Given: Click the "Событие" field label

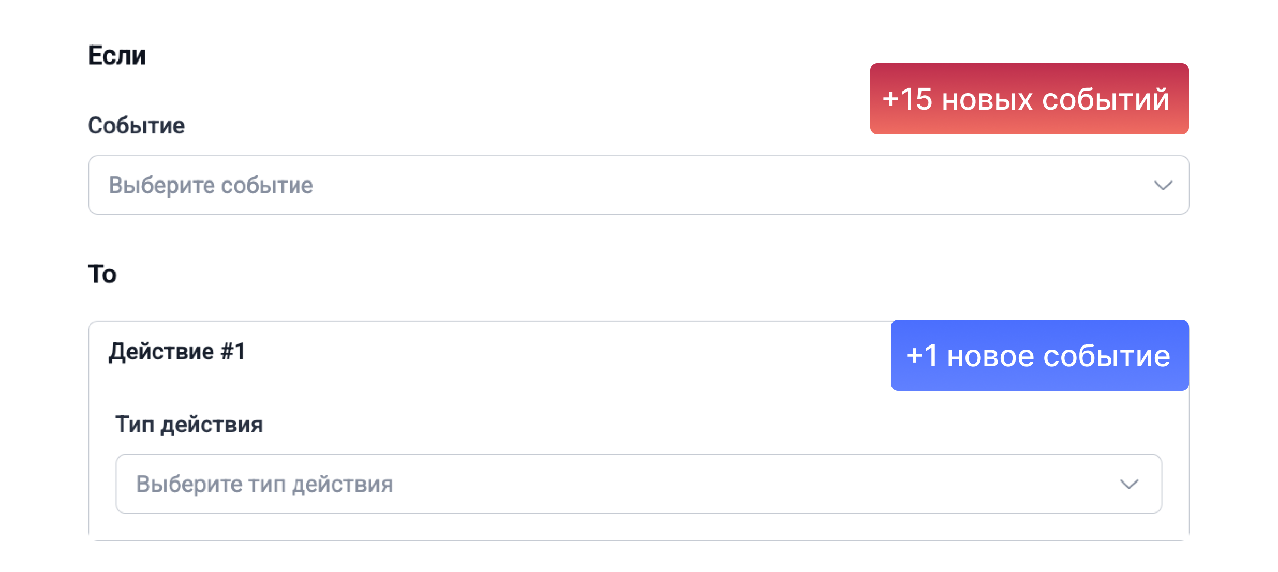Looking at the screenshot, I should (136, 126).
